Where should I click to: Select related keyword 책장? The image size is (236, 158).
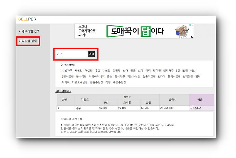point(108,82)
